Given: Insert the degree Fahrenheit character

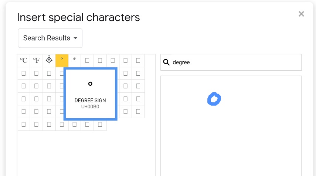Looking at the screenshot, I should 36,61.
